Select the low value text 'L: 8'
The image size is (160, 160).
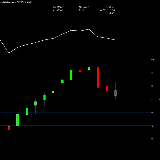tap(81, 10)
